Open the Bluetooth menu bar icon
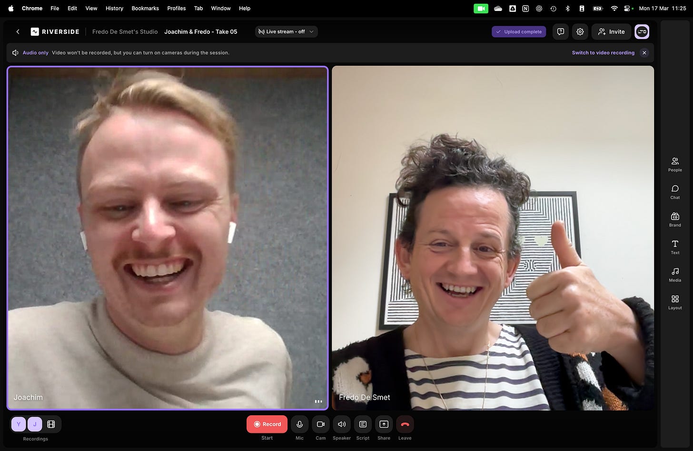 567,8
